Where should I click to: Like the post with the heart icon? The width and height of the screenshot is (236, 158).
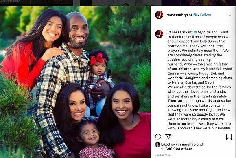point(158,137)
